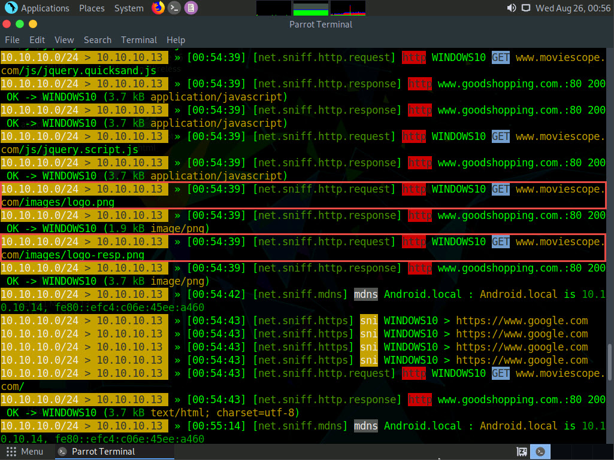
Task: Click the green window button
Action: [x=20, y=25]
